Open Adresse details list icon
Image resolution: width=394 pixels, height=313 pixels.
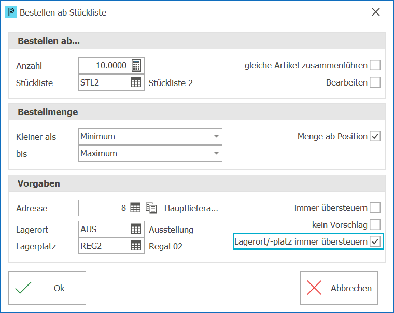pyautogui.click(x=151, y=208)
